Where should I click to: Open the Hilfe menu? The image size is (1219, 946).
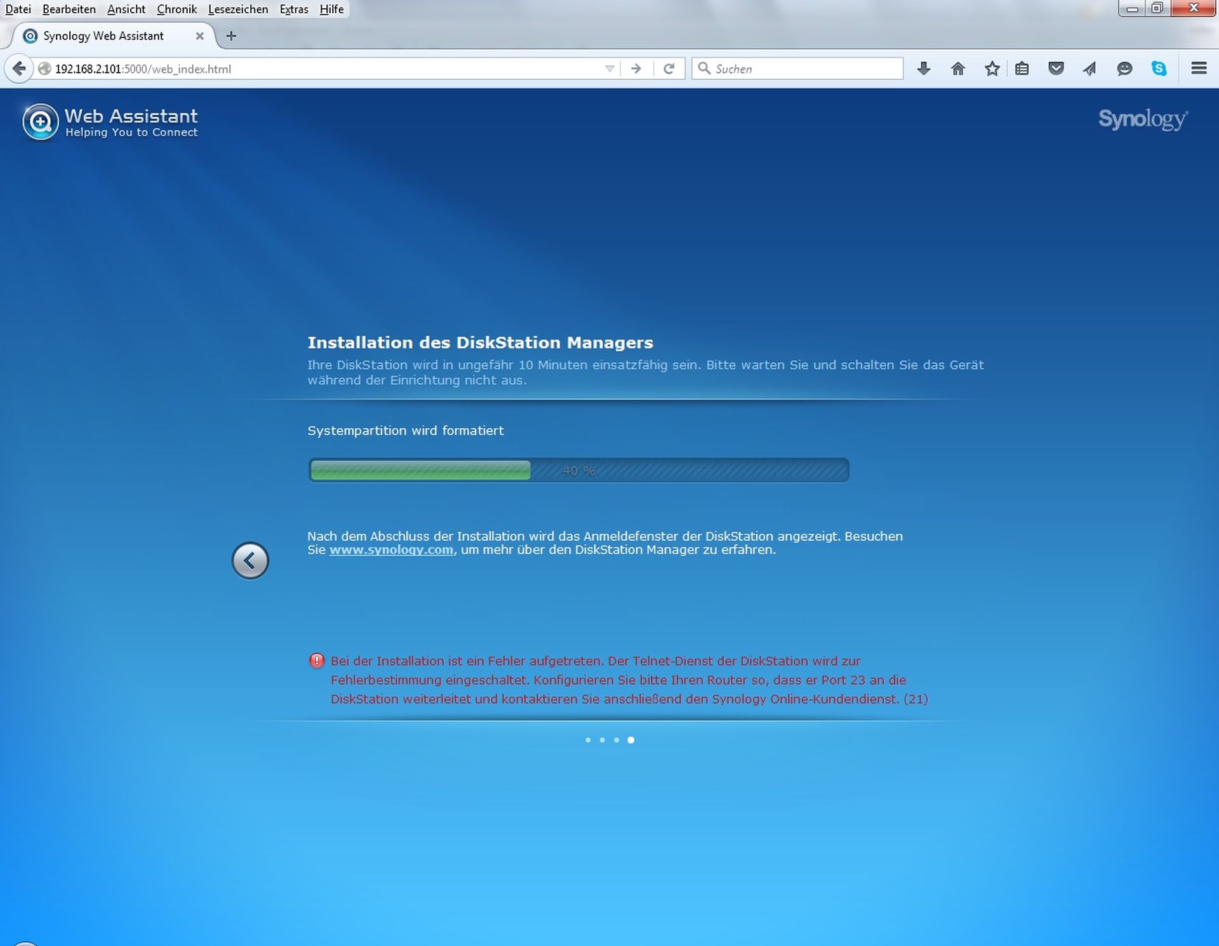pyautogui.click(x=331, y=9)
